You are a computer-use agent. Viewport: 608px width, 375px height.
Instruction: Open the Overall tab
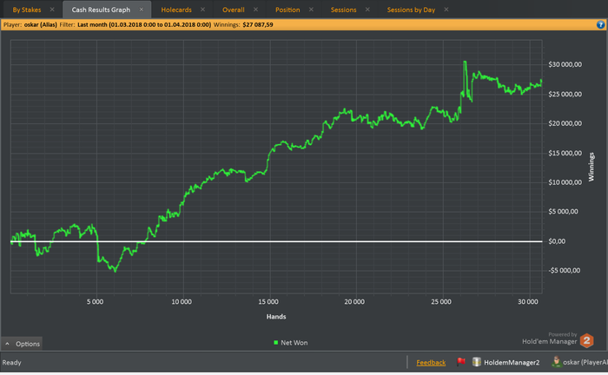click(234, 10)
